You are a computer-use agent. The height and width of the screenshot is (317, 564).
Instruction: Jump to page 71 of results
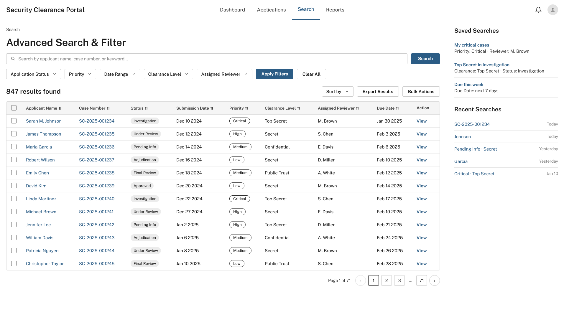[x=421, y=280]
